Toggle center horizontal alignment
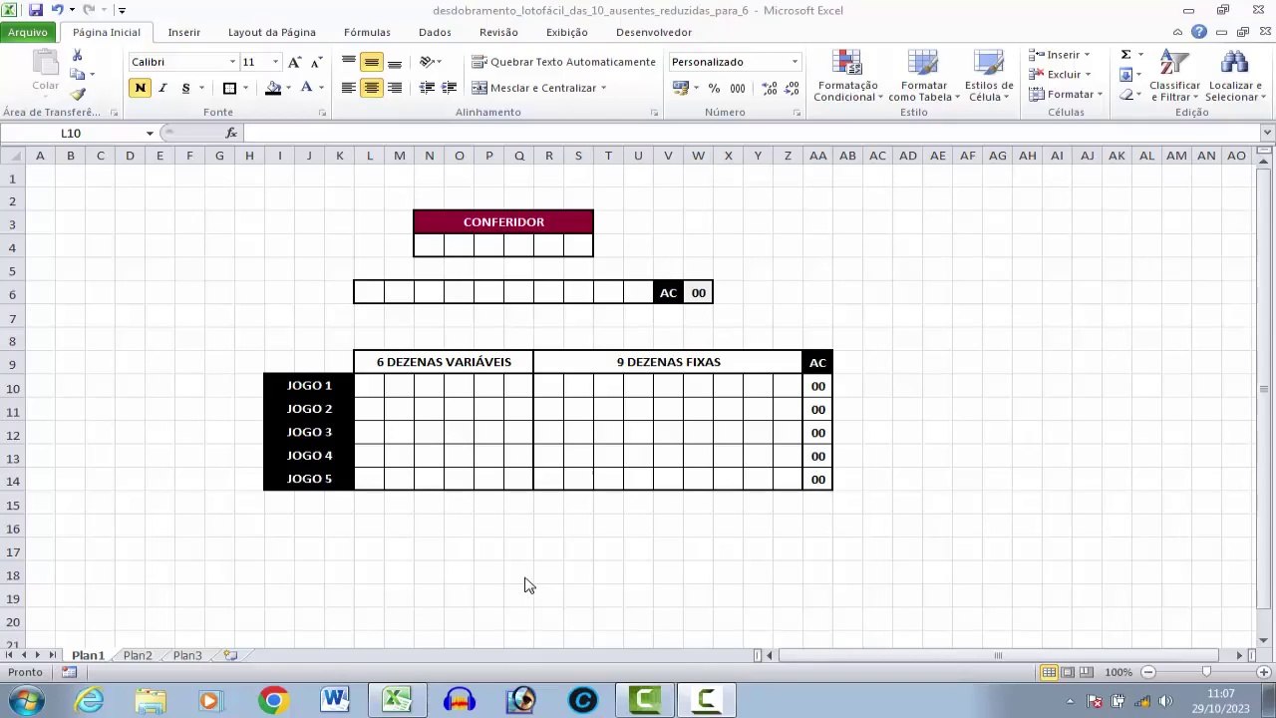1276x718 pixels. point(371,88)
